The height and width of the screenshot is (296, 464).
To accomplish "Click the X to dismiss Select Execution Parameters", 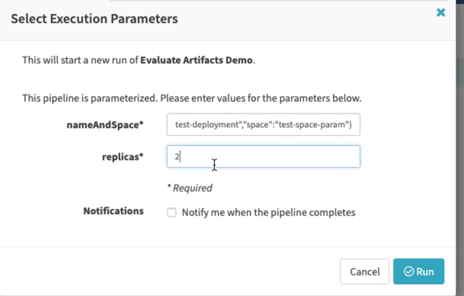I will coord(440,12).
